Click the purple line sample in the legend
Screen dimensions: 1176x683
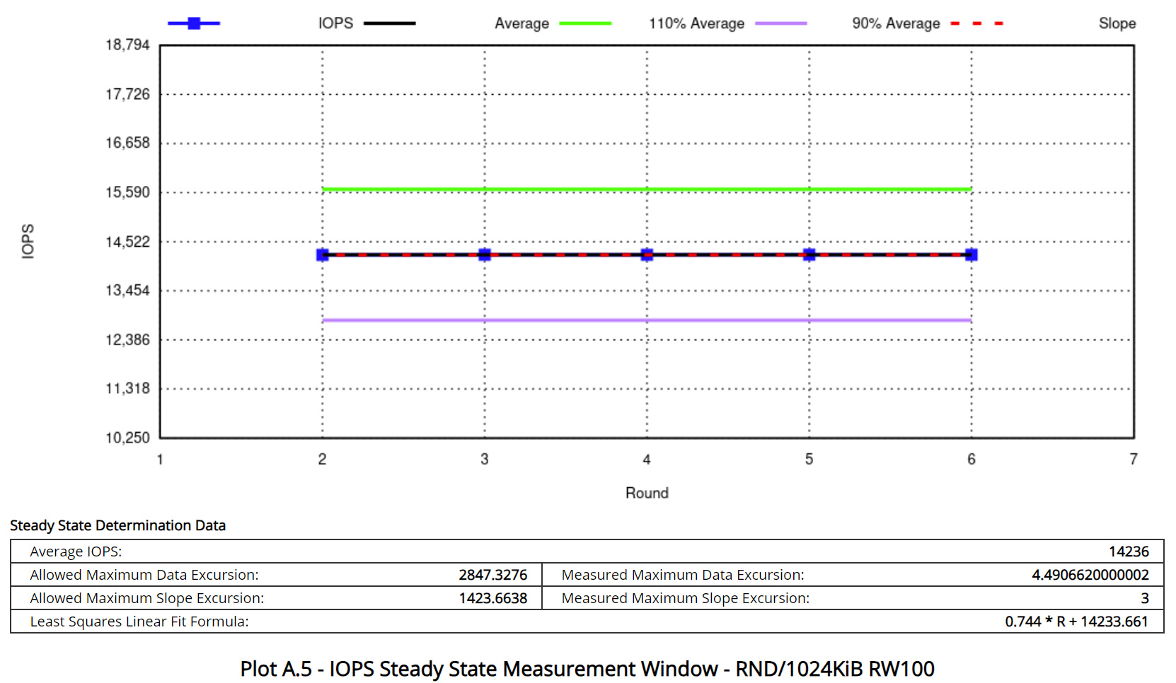coord(780,23)
